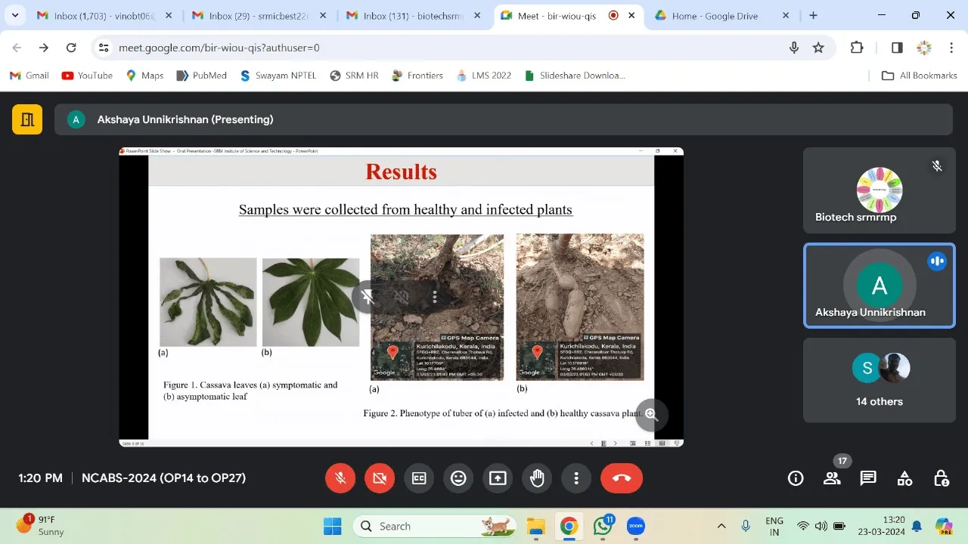Screen dimensions: 968x544
Task: Open the Activities panel
Action: pos(904,478)
